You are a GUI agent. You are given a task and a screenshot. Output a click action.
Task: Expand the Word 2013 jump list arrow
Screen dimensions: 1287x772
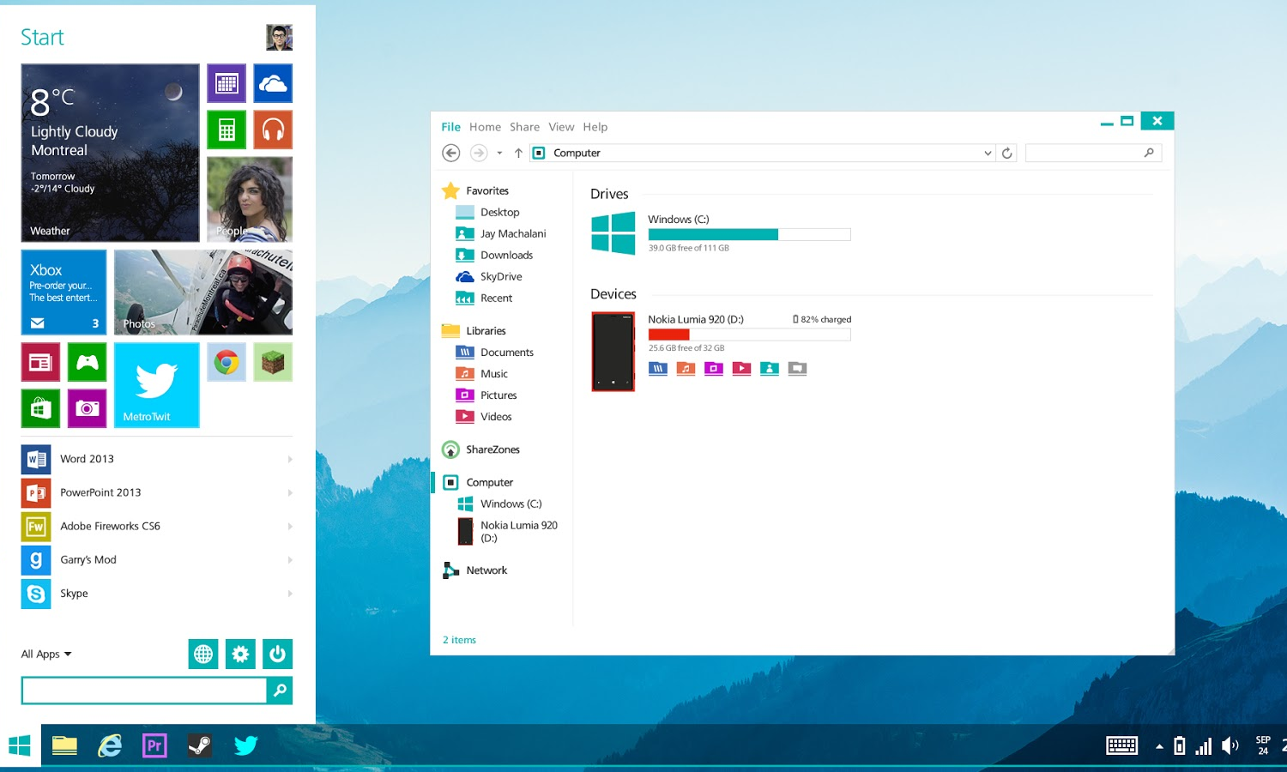[x=290, y=460]
